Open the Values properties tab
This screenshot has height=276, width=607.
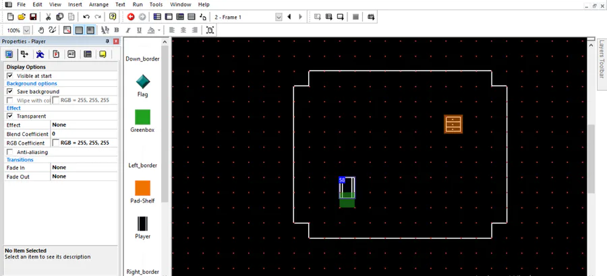pos(71,54)
